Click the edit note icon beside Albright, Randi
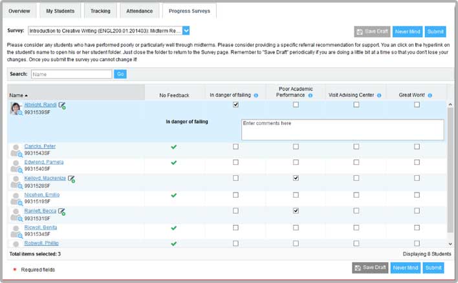The height and width of the screenshot is (283, 458). click(62, 105)
